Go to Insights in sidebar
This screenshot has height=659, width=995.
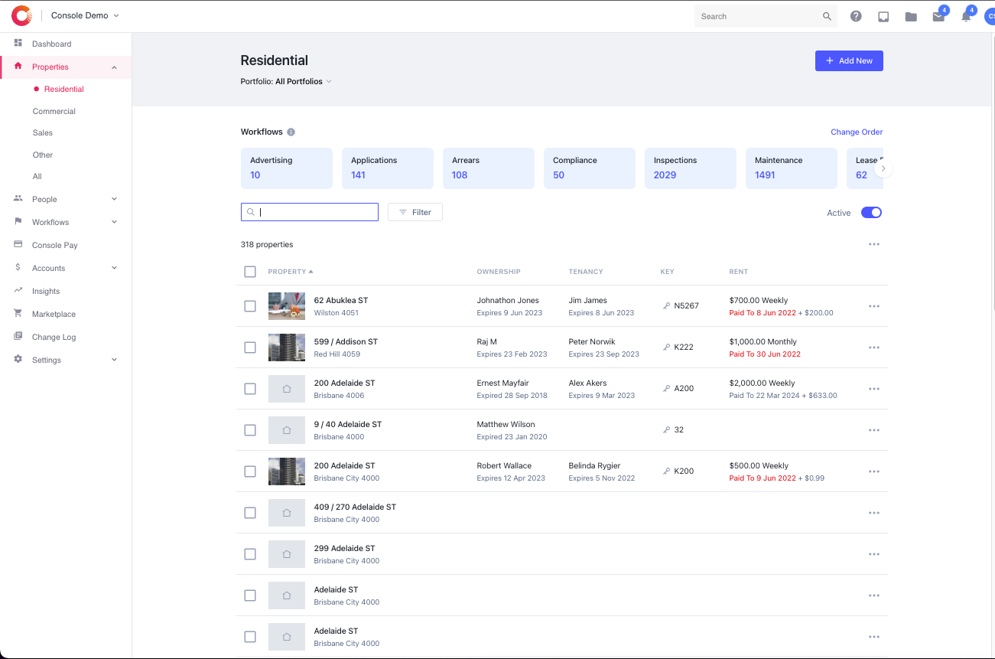coord(46,291)
